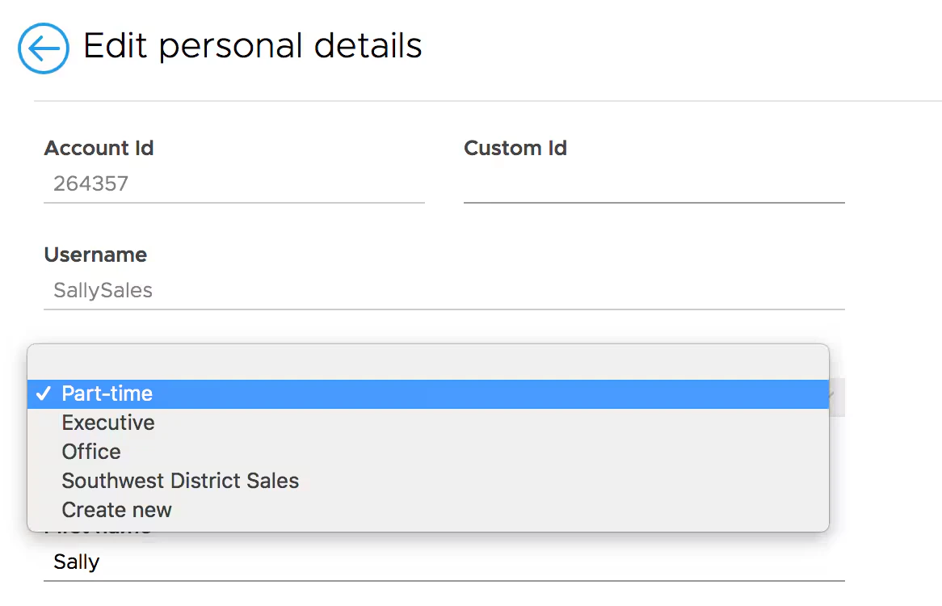The height and width of the screenshot is (606, 942).
Task: Click the Username label
Action: click(x=95, y=255)
